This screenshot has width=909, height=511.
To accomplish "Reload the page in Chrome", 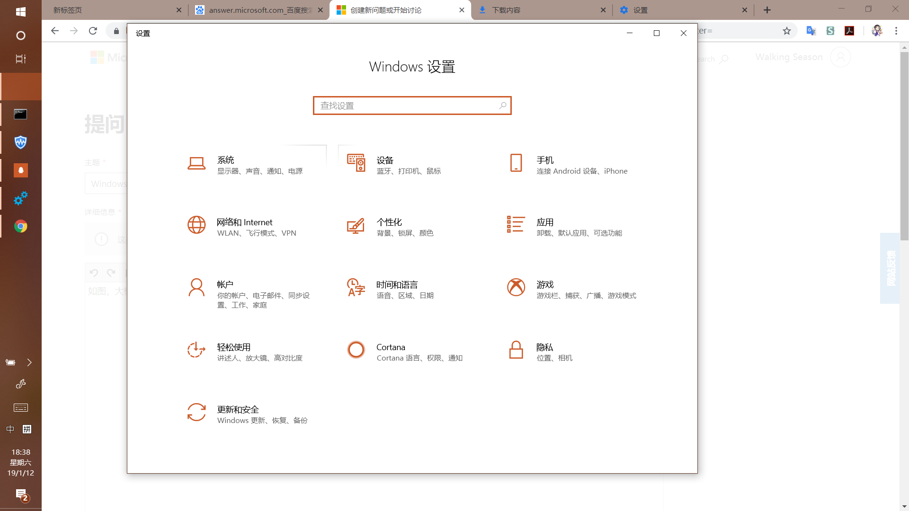I will [x=93, y=31].
